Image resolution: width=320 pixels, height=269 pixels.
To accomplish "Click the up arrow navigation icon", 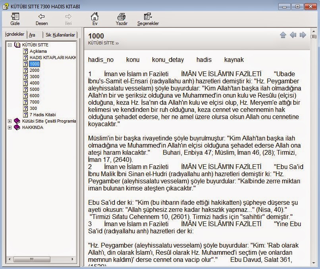I will (x=283, y=35).
